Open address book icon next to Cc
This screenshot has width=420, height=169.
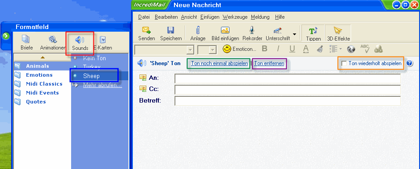click(143, 88)
